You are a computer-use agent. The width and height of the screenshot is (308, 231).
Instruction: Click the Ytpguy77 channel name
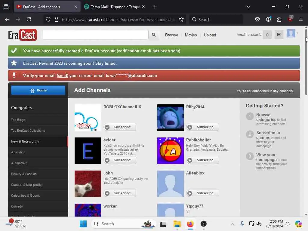[x=195, y=206]
